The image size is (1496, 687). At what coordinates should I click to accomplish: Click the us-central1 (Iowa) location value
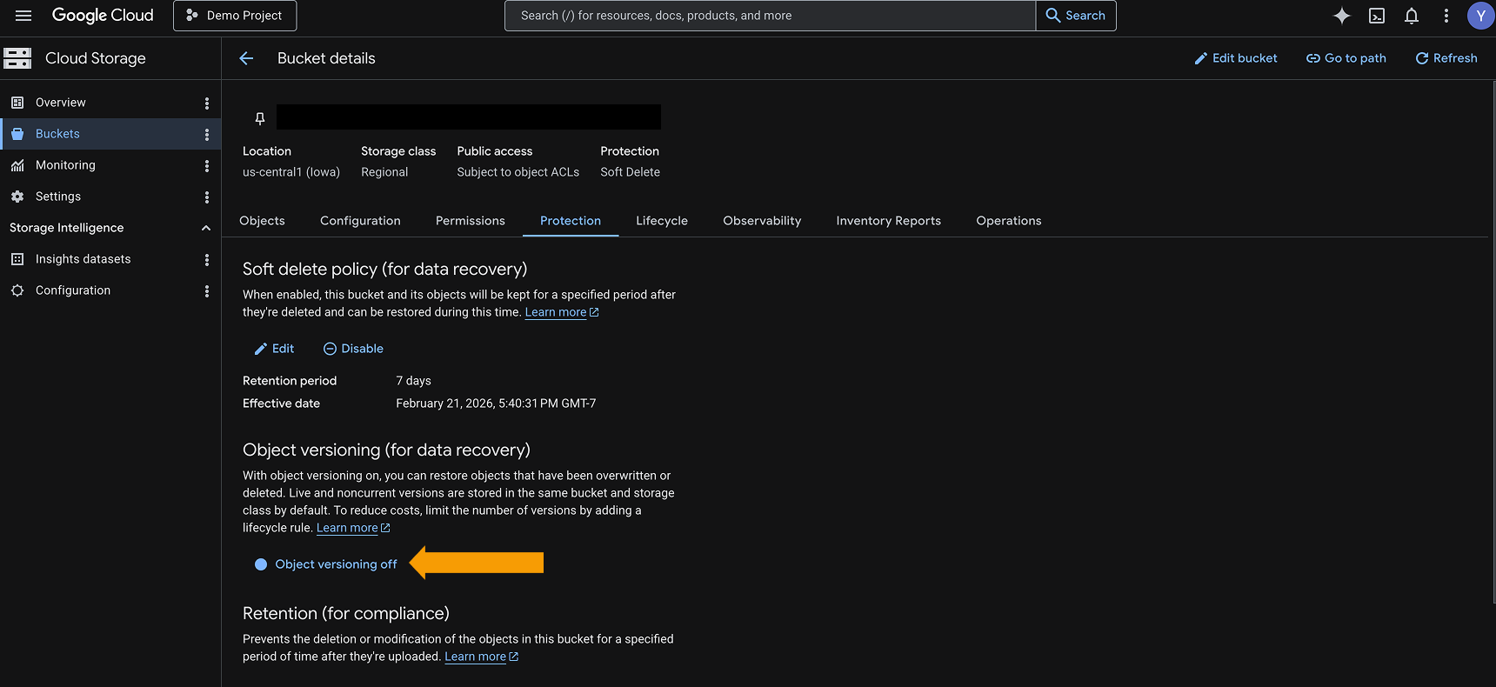(291, 172)
